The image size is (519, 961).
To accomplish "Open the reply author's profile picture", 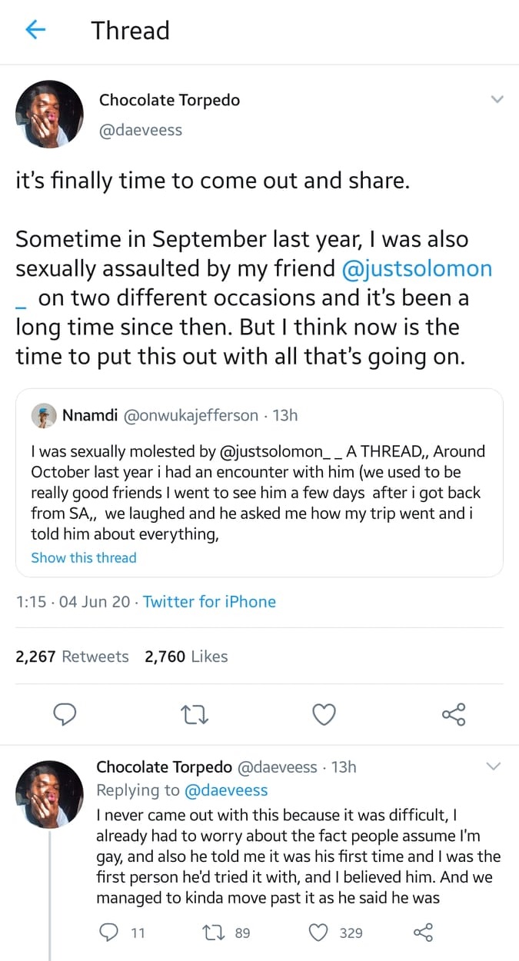I will point(49,794).
